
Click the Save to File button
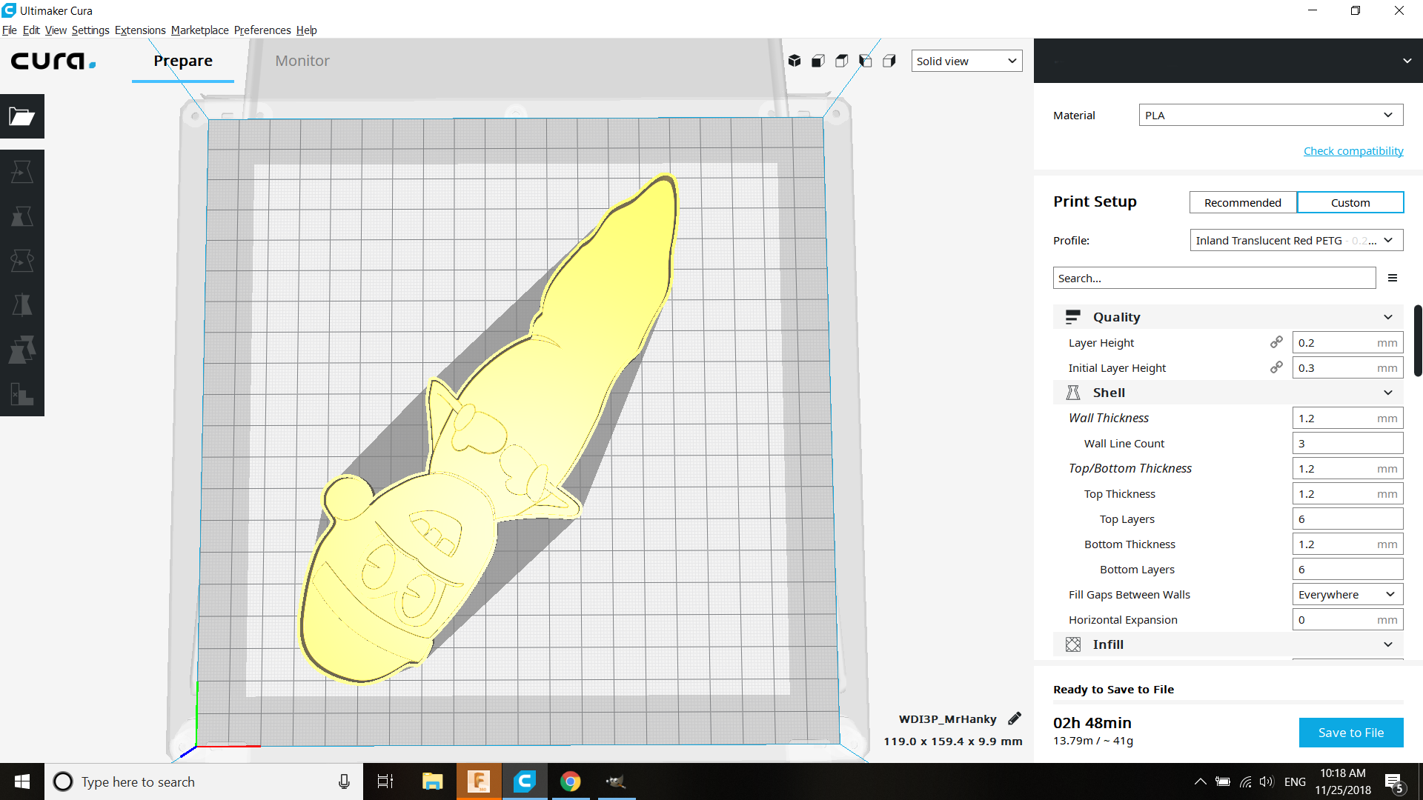point(1351,733)
